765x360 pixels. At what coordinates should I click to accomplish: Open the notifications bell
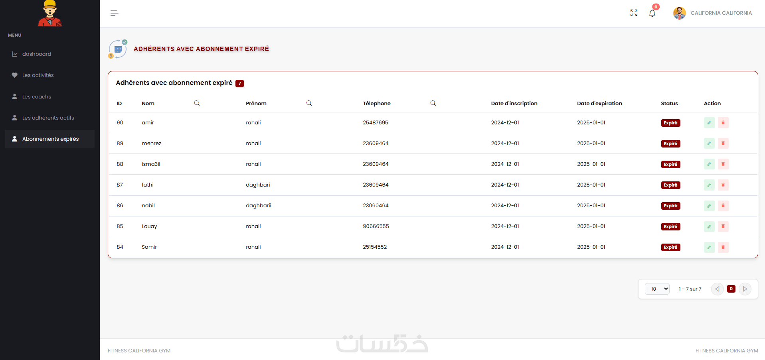click(x=652, y=13)
